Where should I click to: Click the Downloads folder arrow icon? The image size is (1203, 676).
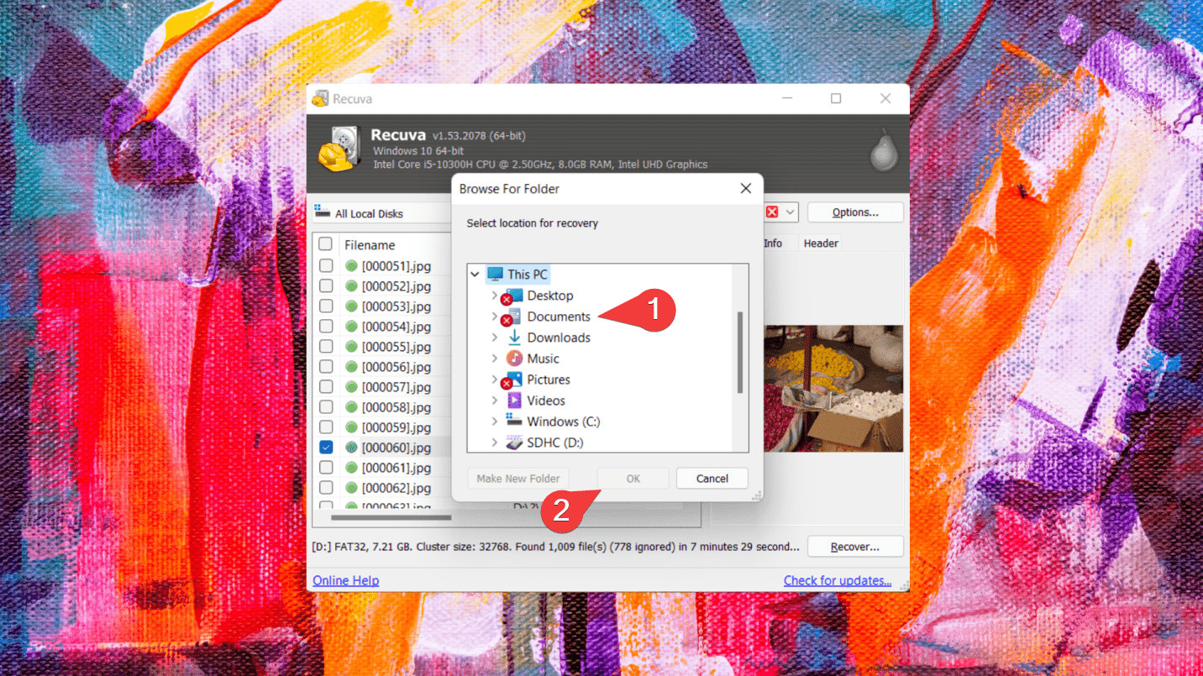click(514, 338)
